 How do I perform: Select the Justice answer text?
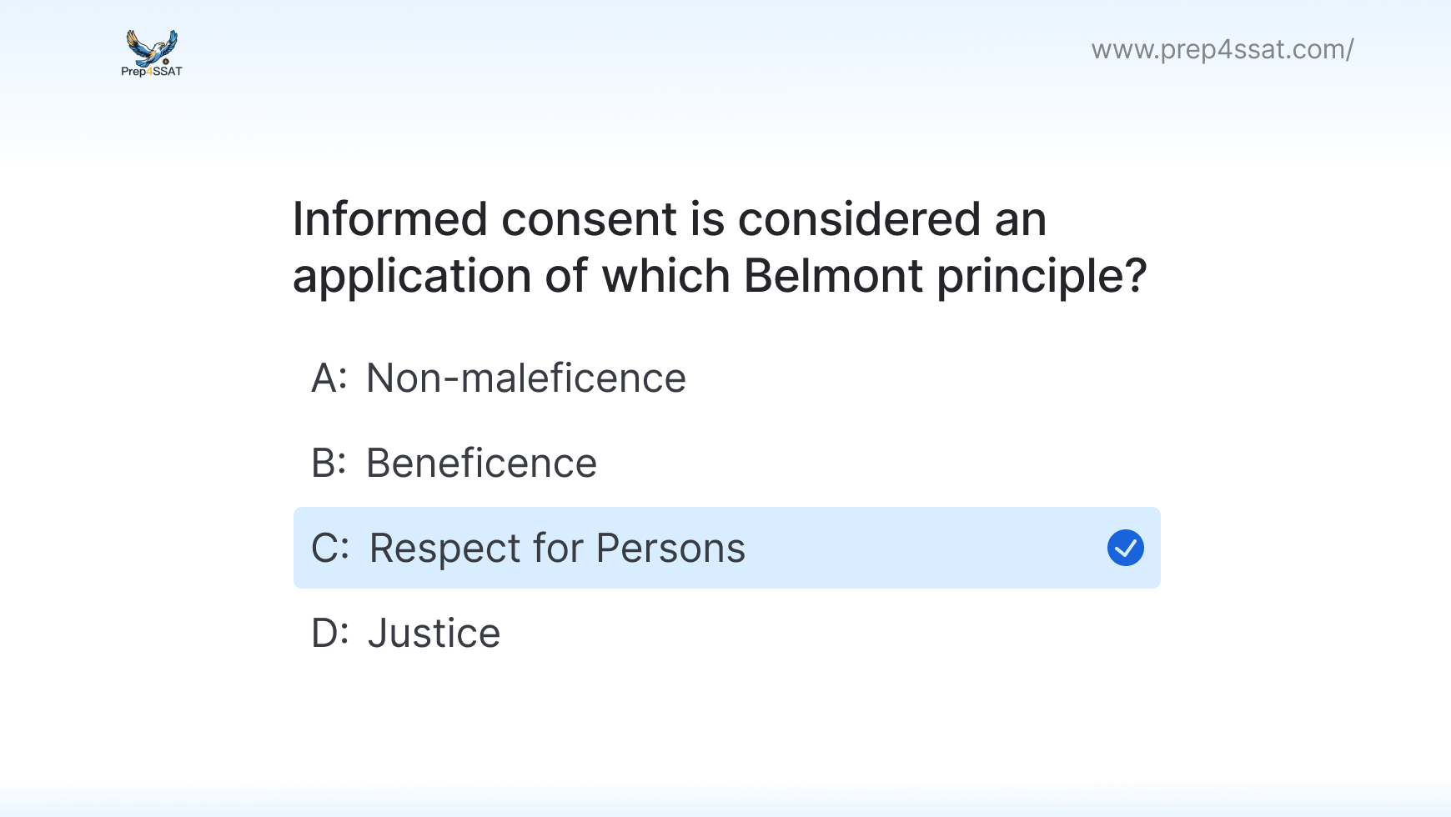pos(434,633)
